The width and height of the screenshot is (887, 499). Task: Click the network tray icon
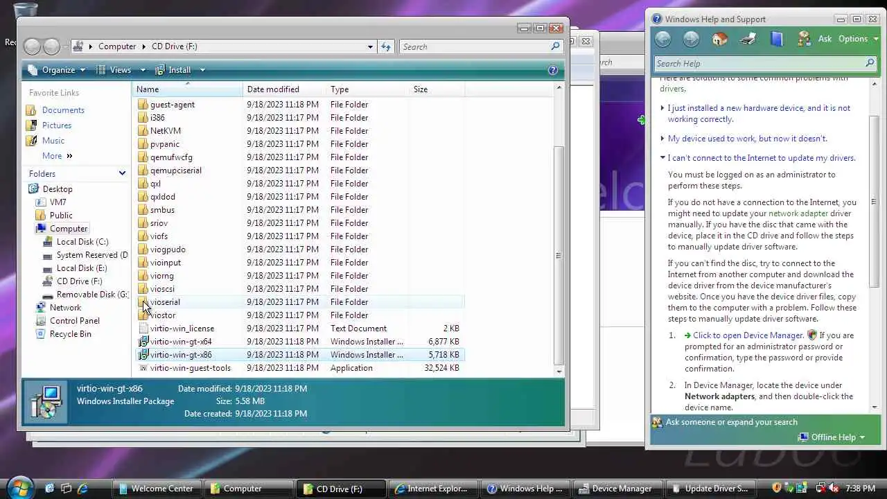tap(820, 489)
